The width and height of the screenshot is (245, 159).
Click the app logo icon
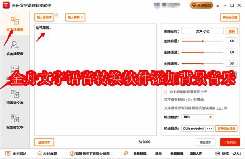pyautogui.click(x=6, y=5)
